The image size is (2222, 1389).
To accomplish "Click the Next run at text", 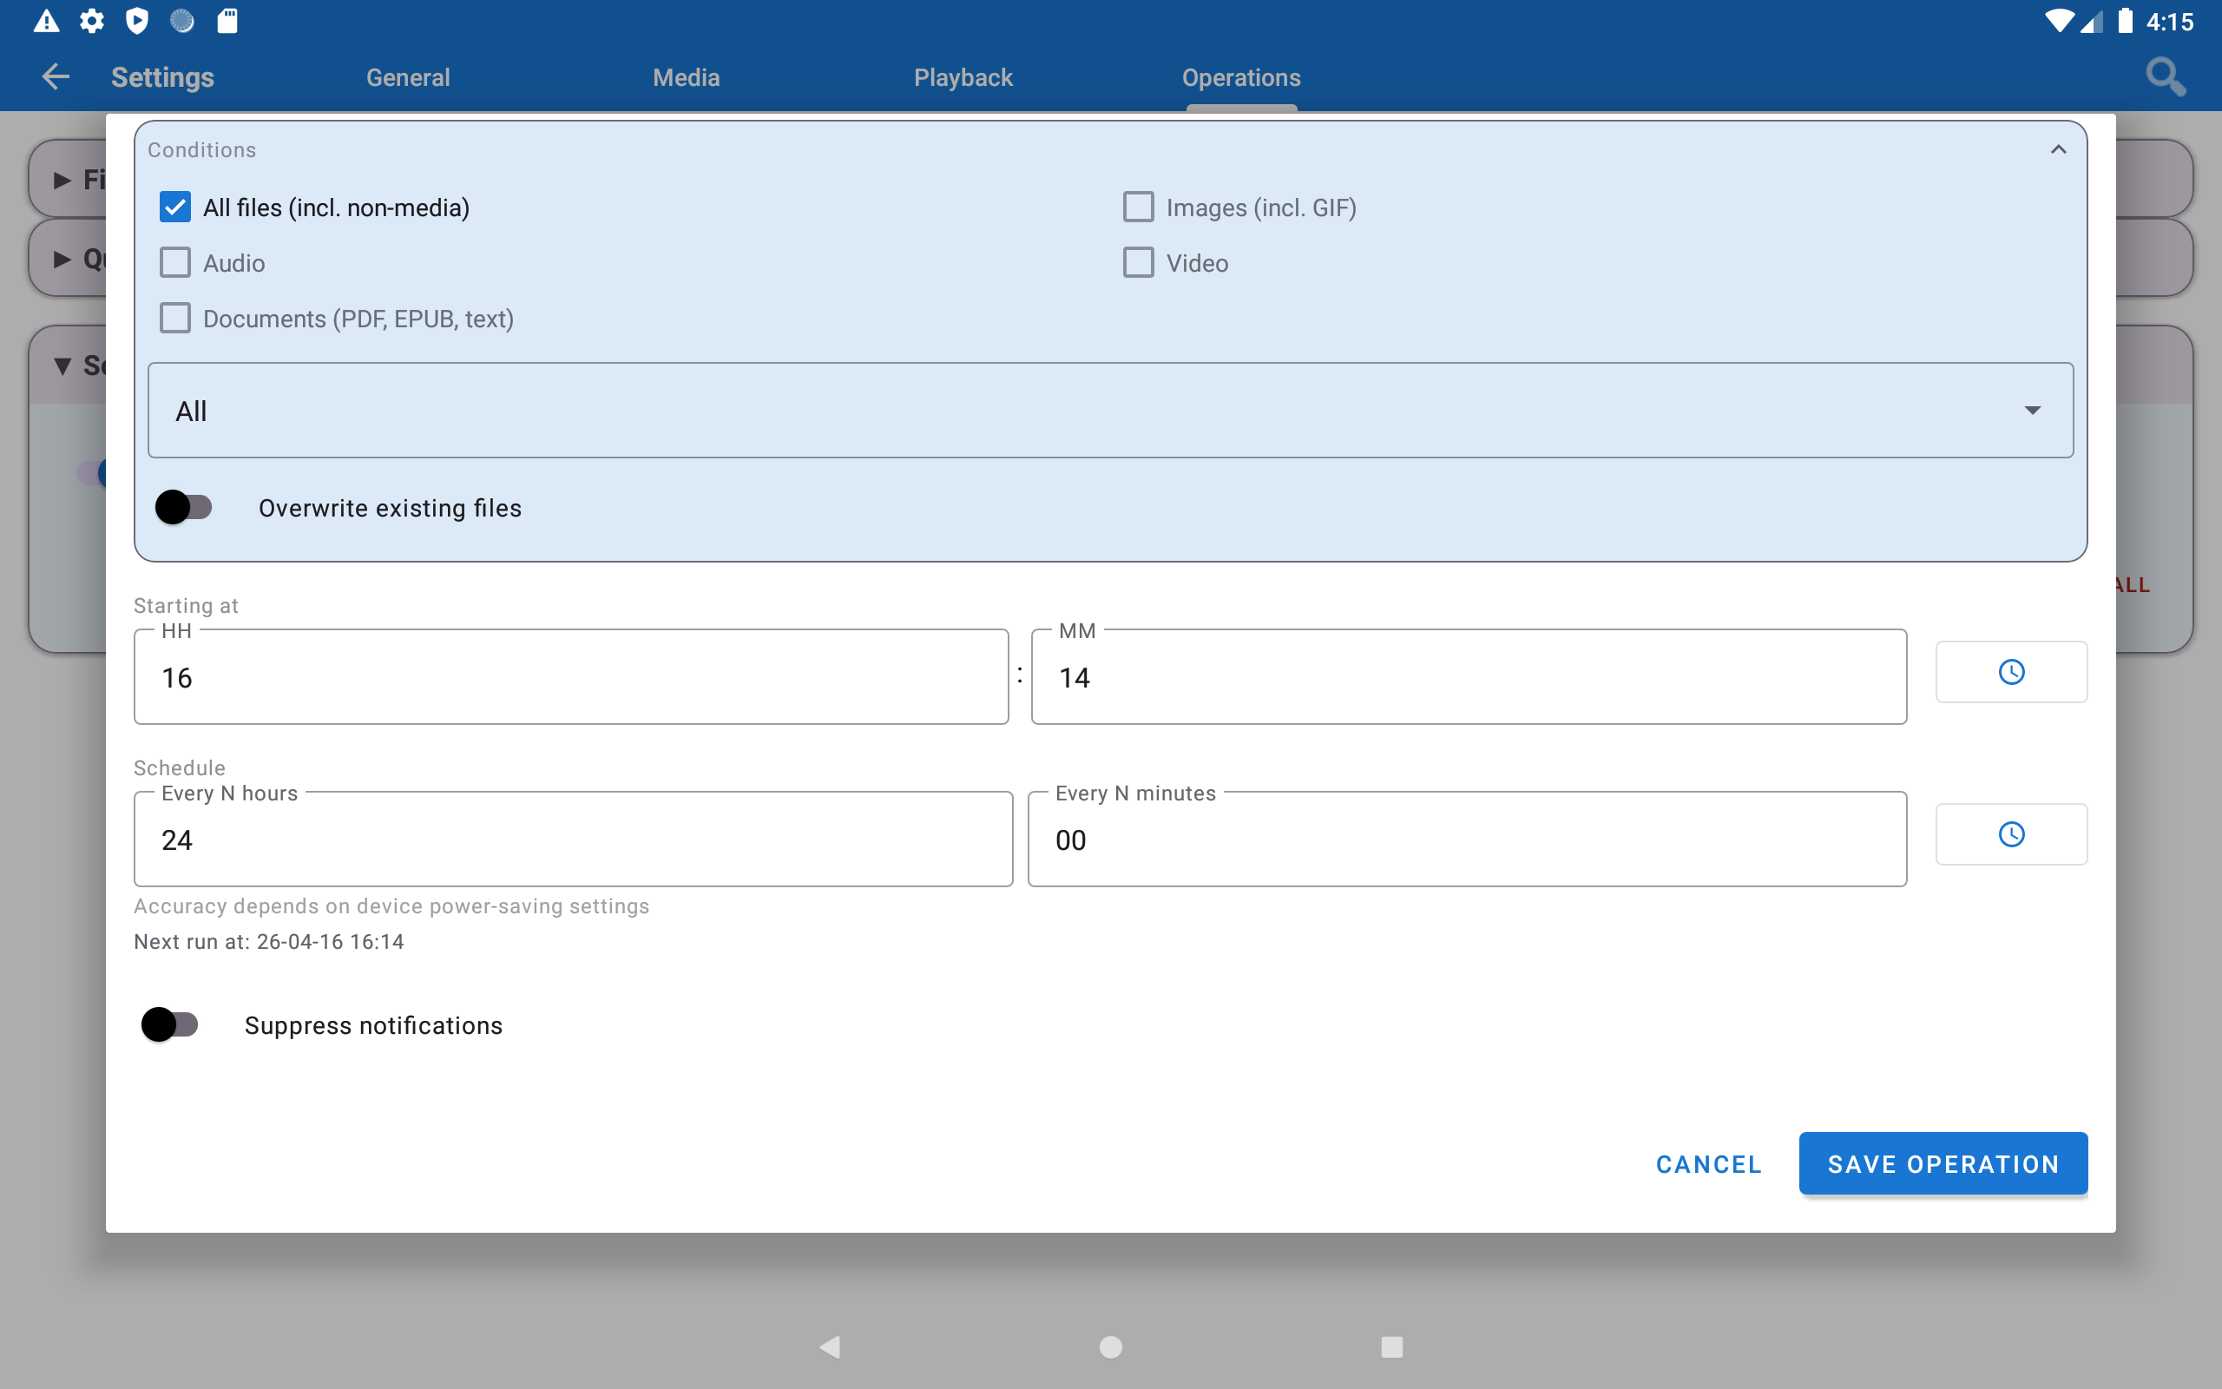I will [x=269, y=942].
